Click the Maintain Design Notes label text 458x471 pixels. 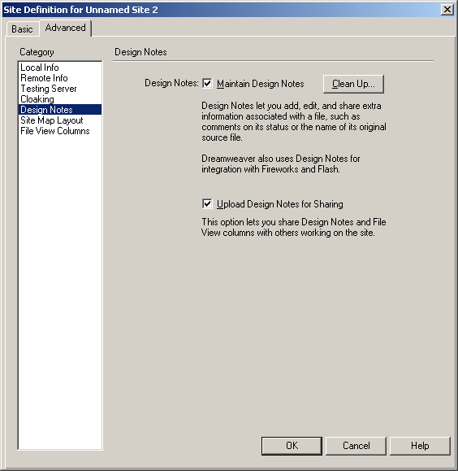[x=261, y=84]
